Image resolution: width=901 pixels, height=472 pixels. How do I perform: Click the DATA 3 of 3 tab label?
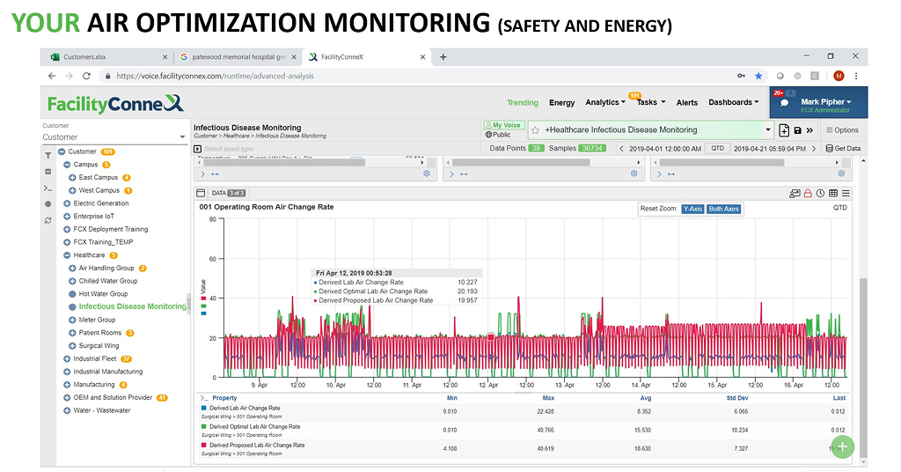(228, 193)
